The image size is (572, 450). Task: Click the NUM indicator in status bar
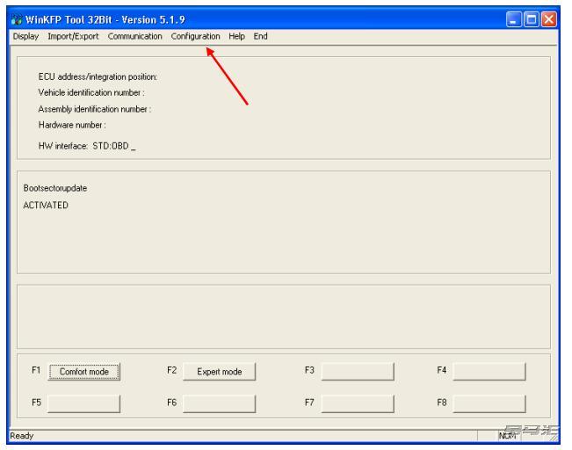coord(507,436)
